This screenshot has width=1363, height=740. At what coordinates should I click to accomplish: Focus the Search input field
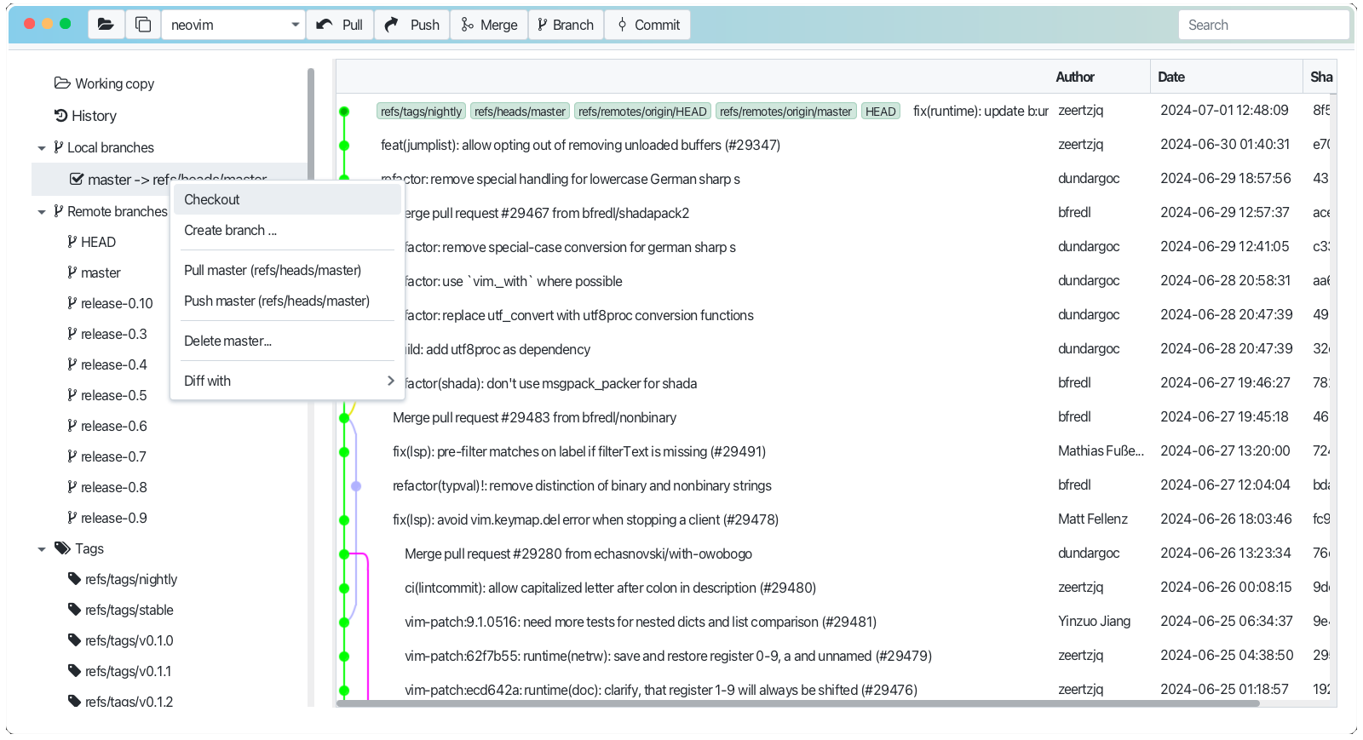[1264, 25]
